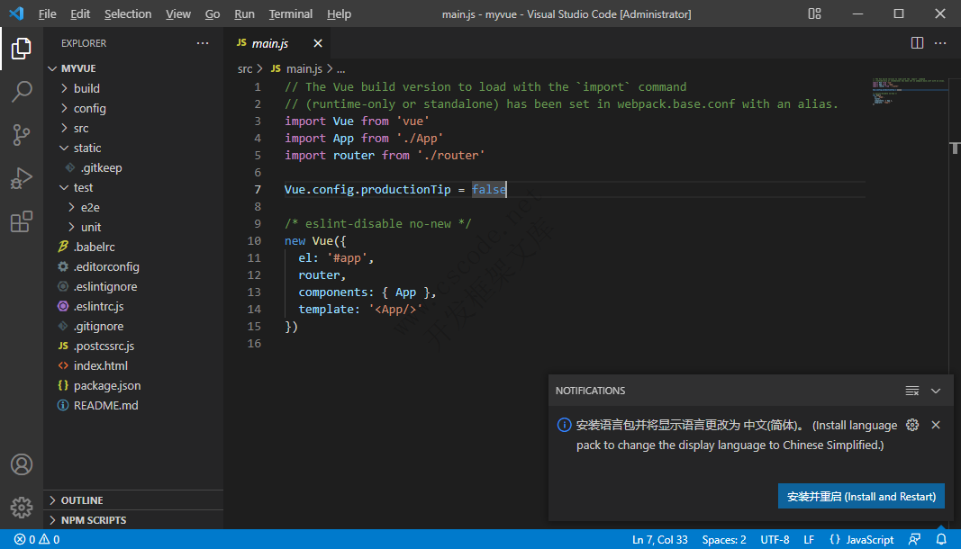Viewport: 961px width, 549px height.
Task: Click Ln 7, Col 33 in status bar
Action: [659, 539]
